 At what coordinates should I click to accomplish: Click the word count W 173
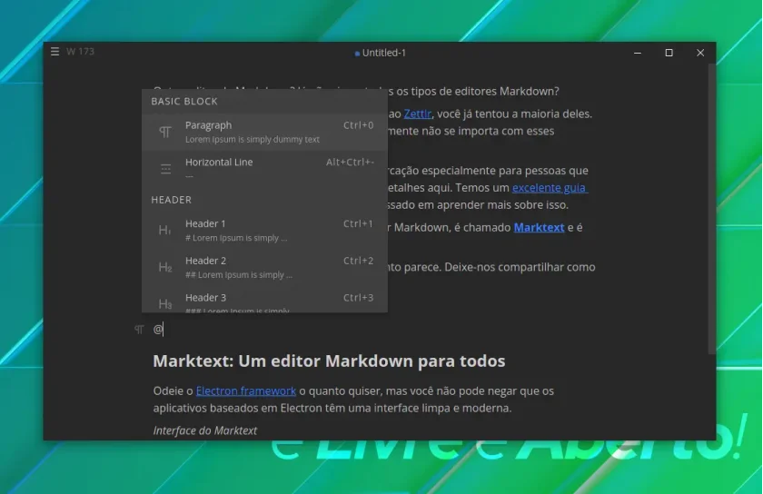[x=80, y=51]
